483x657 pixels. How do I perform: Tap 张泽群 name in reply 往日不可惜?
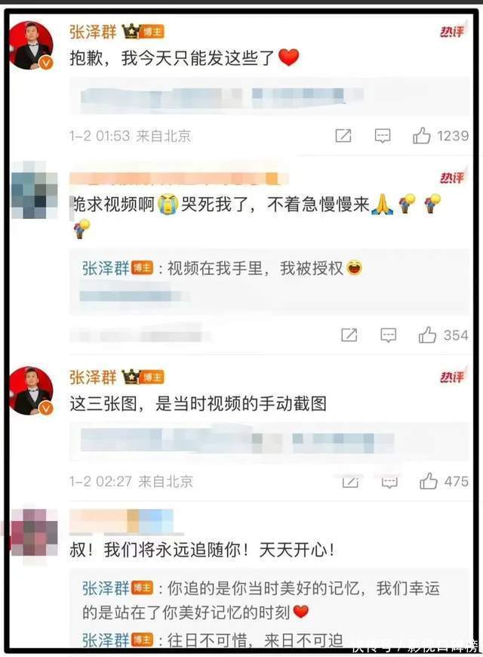(106, 640)
